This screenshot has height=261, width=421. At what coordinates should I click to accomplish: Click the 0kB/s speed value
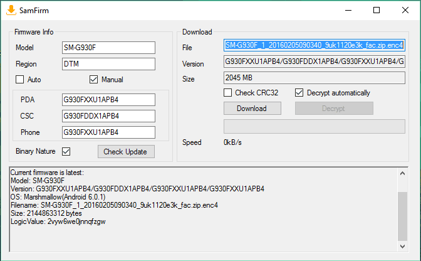click(x=232, y=142)
